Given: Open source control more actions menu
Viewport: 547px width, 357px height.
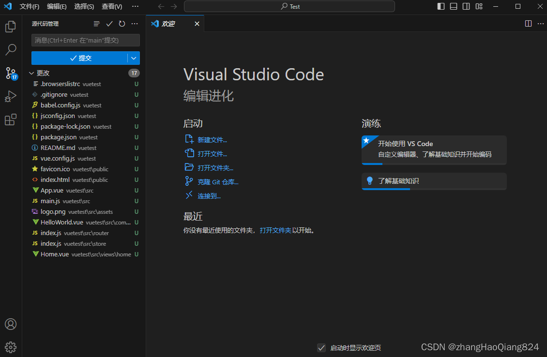Looking at the screenshot, I should coord(135,24).
